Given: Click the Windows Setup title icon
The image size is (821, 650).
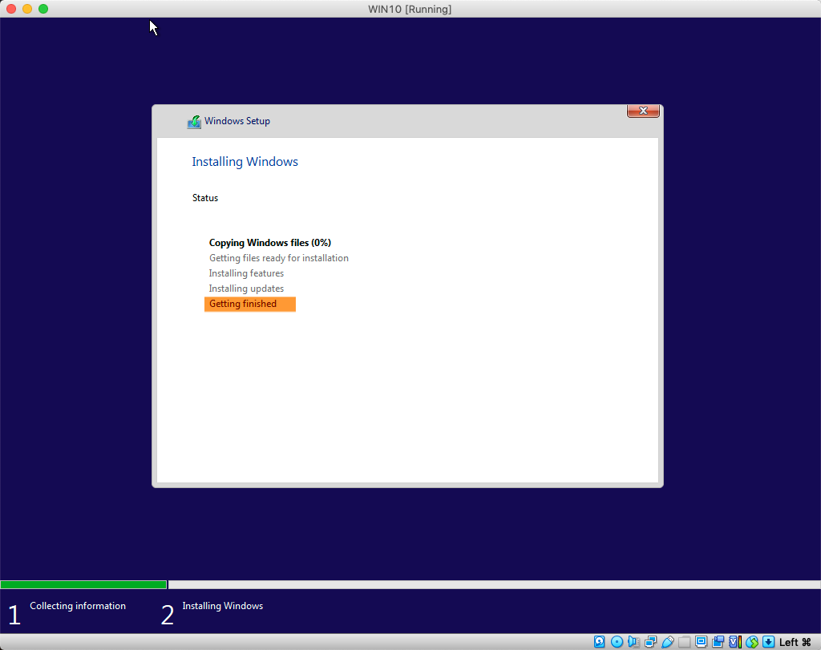Looking at the screenshot, I should point(194,121).
